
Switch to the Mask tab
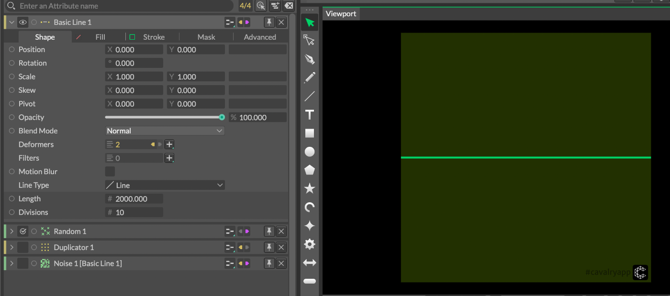206,37
